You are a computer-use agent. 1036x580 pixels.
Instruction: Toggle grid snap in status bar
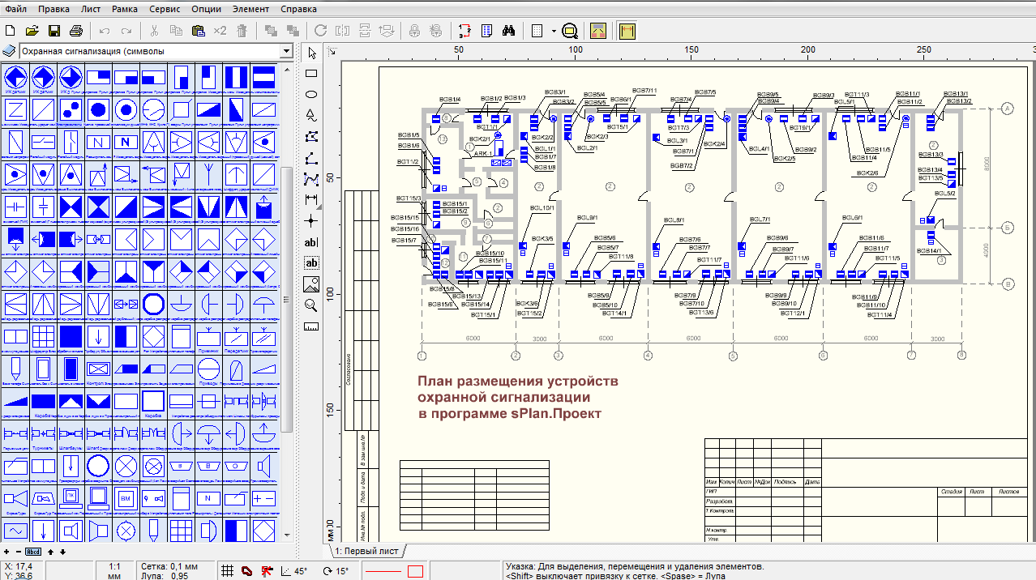click(x=229, y=571)
